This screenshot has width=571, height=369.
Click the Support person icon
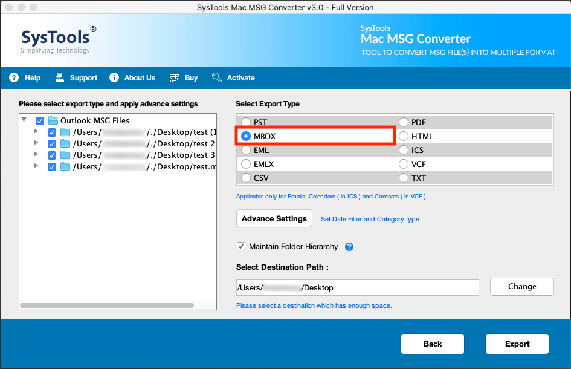pos(60,77)
